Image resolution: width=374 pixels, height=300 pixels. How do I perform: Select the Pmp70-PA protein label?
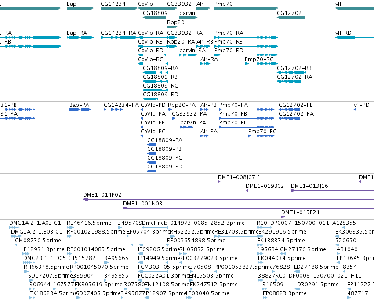coord(233,105)
